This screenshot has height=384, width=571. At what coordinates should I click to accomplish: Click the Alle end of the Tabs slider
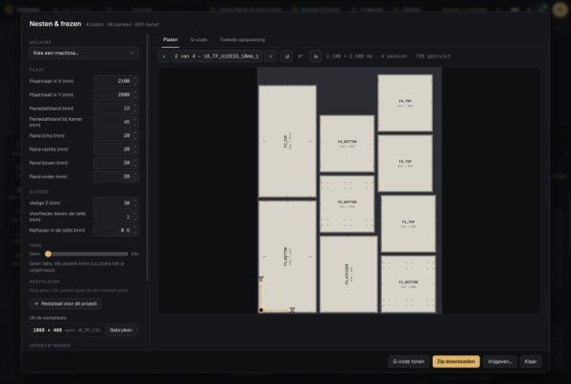(134, 254)
